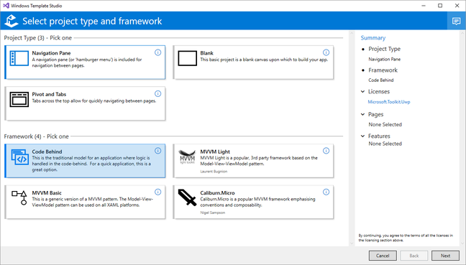The image size is (466, 265).
Task: Select the Navigation Pane project type card
Action: tap(85, 62)
